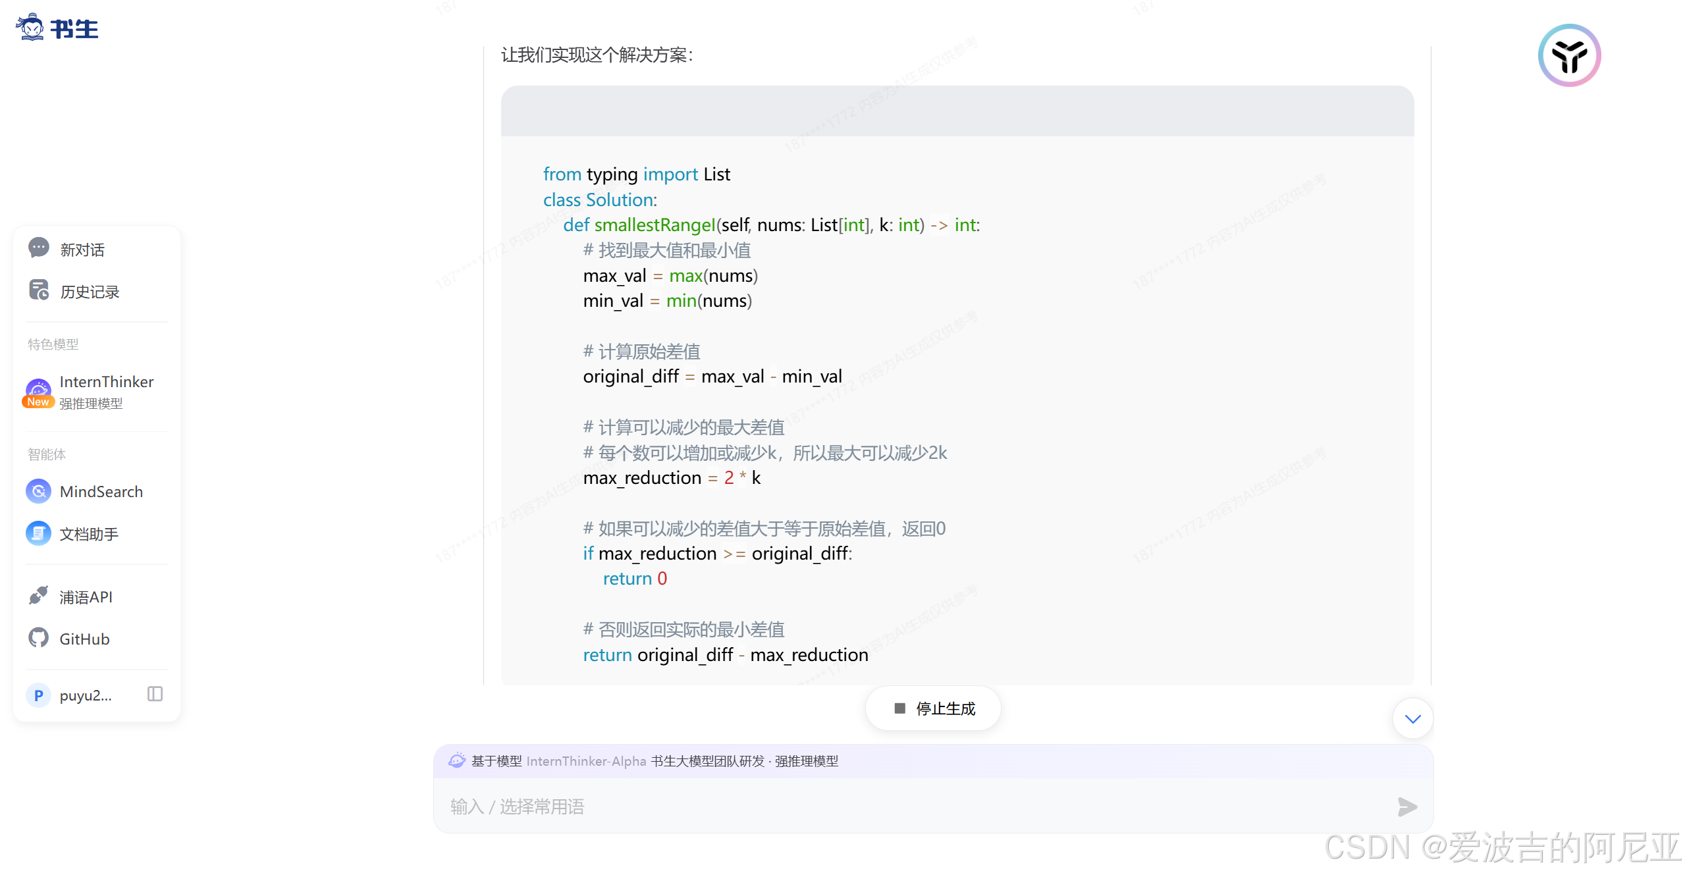
Task: Open 历史记录 chat history
Action: point(89,292)
